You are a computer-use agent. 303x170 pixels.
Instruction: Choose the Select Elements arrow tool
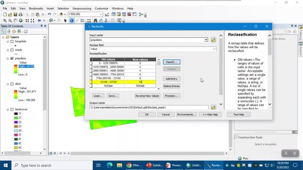65,20
